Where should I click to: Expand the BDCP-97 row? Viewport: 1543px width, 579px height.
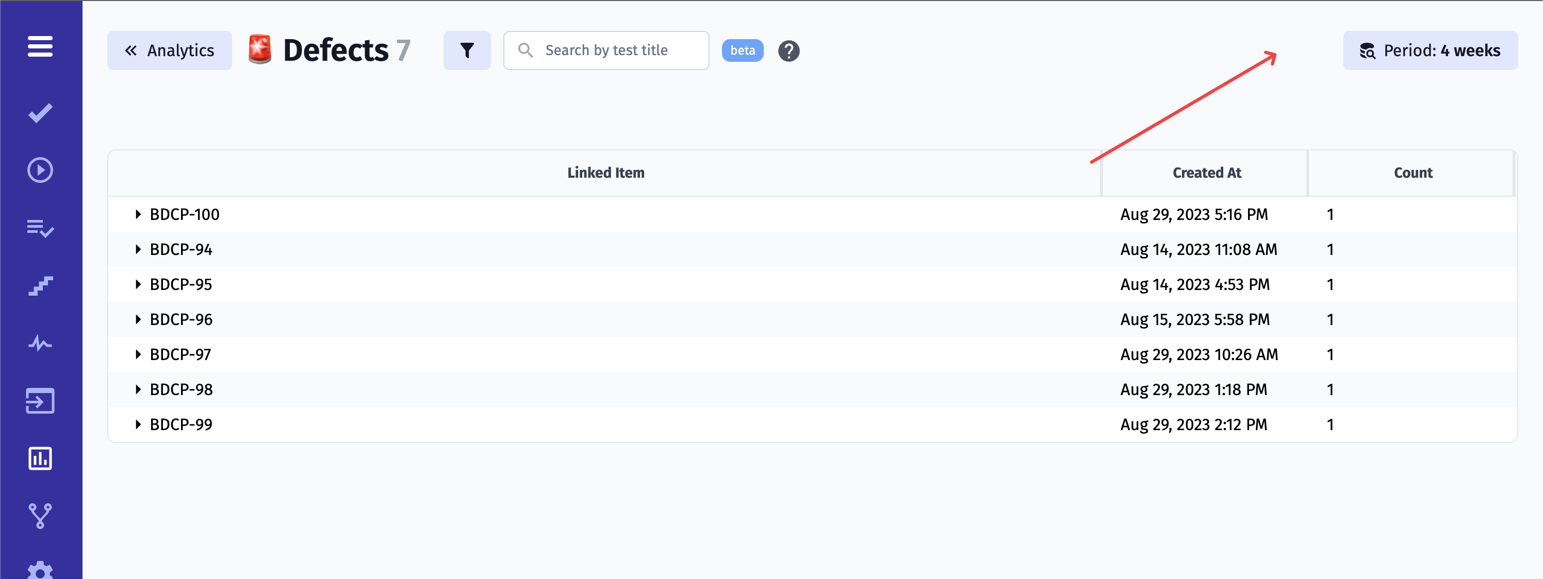coord(138,354)
